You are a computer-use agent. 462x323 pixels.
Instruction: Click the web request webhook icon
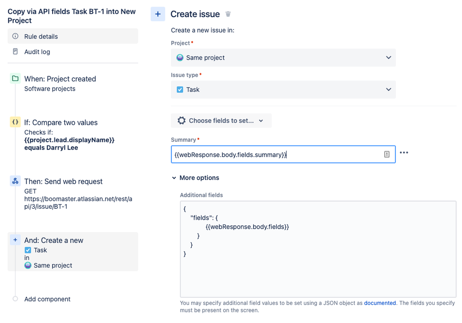pyautogui.click(x=15, y=181)
